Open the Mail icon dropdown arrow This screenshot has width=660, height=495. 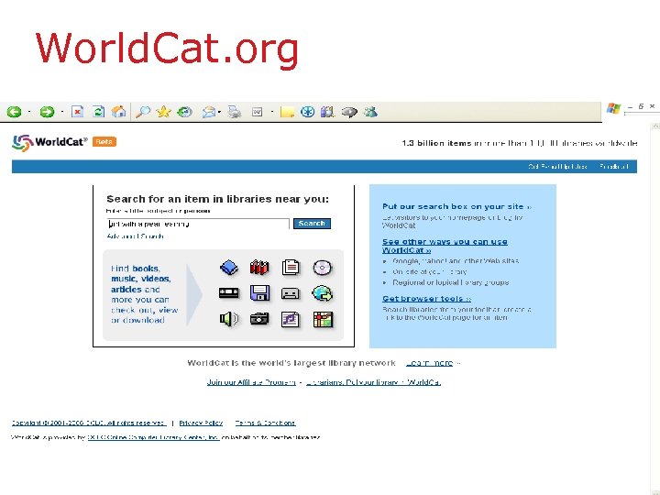click(219, 112)
